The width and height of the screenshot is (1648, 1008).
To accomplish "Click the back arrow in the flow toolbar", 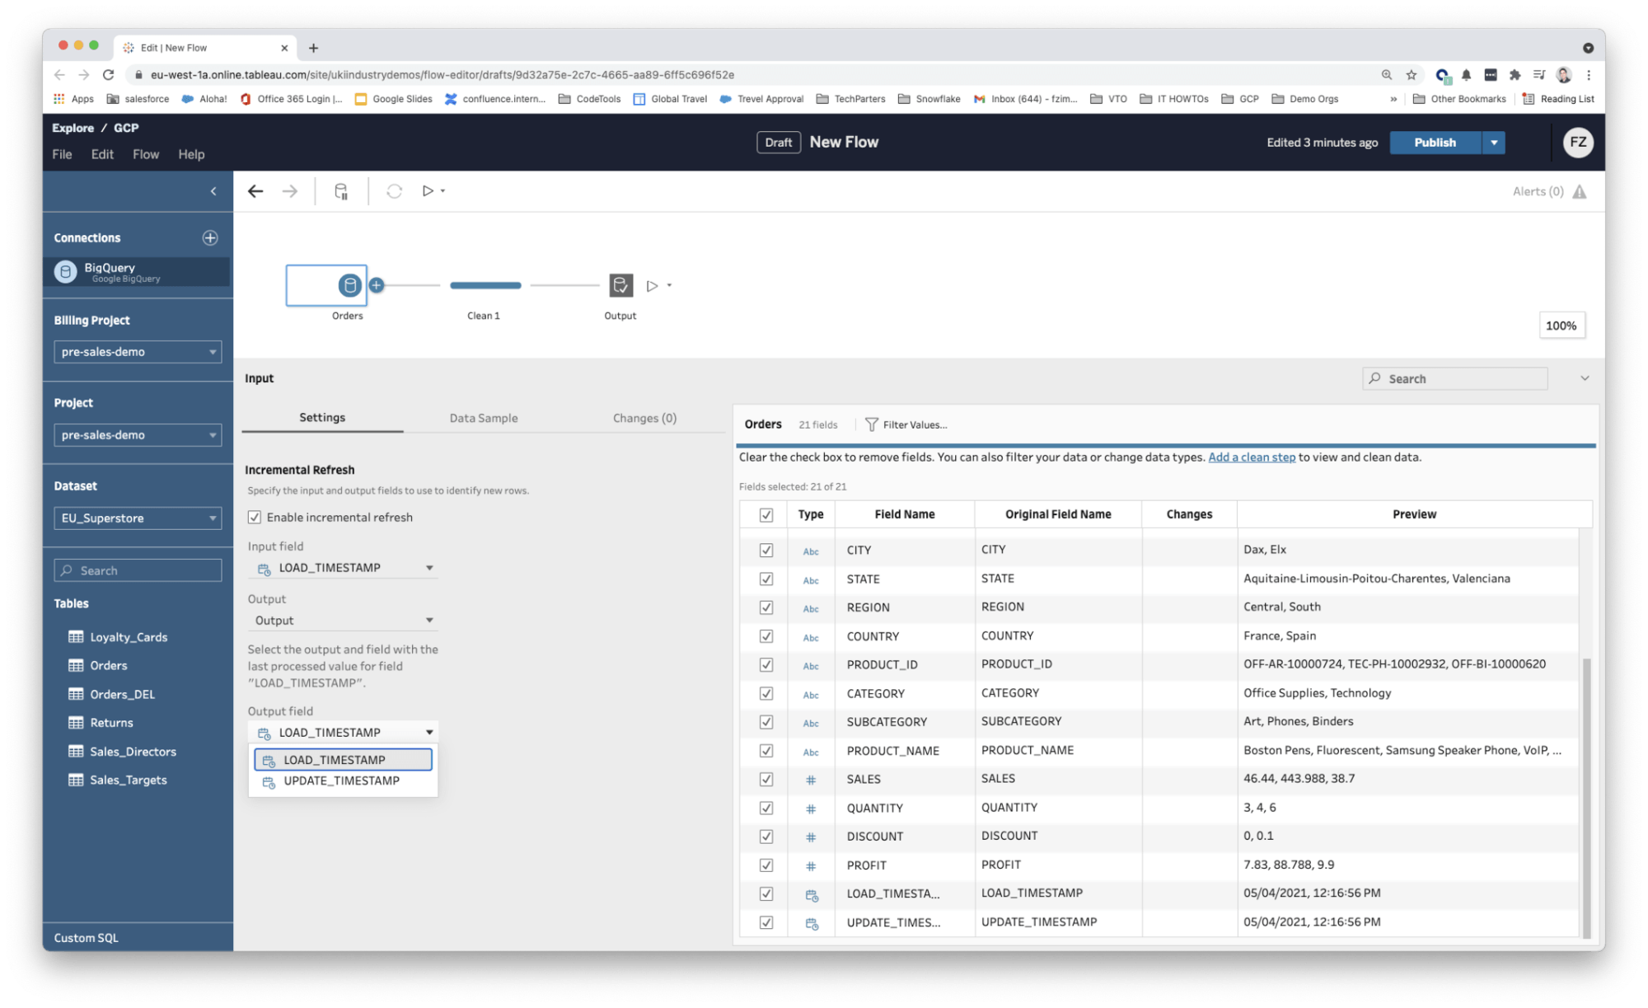I will pos(255,190).
